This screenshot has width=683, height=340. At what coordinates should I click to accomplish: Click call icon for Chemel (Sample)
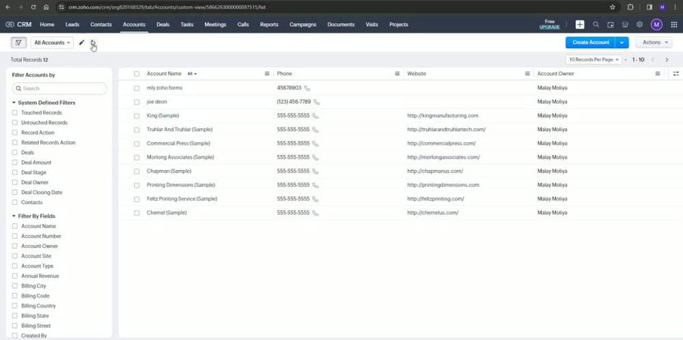click(x=316, y=213)
